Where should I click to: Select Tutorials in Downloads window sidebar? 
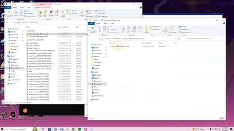pyautogui.click(x=14, y=49)
